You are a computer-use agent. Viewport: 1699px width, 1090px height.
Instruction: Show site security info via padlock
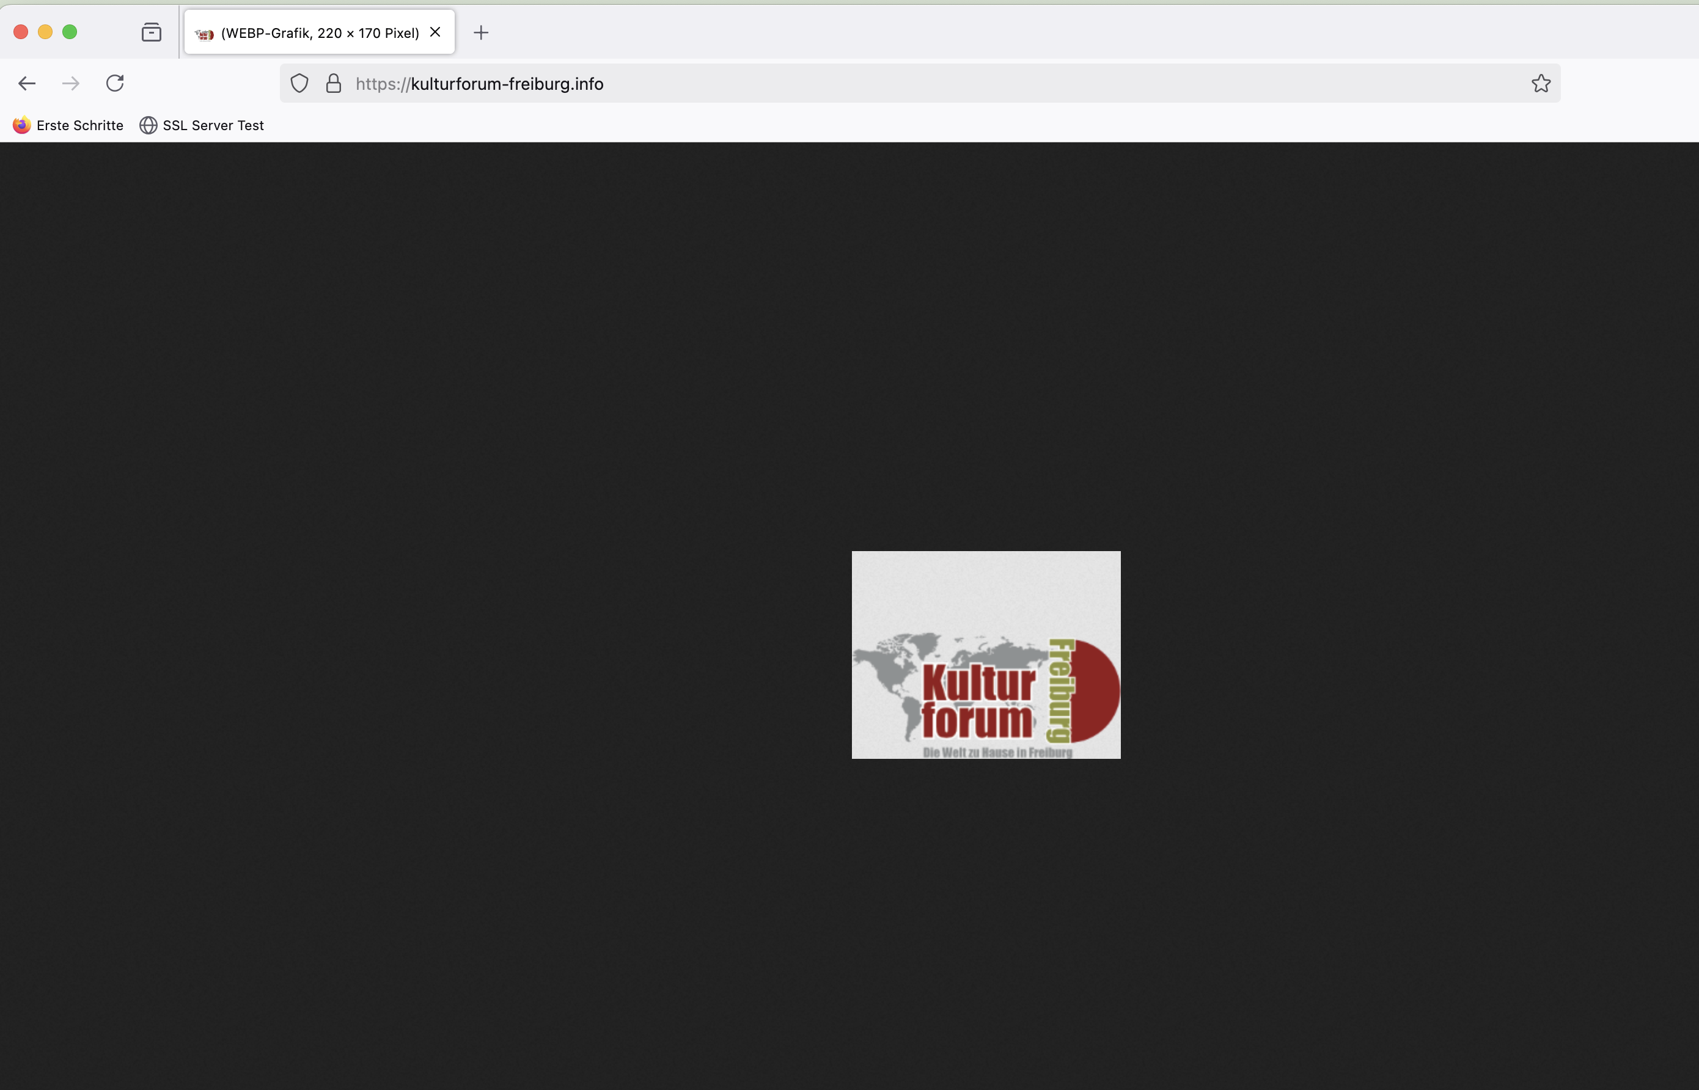(334, 84)
